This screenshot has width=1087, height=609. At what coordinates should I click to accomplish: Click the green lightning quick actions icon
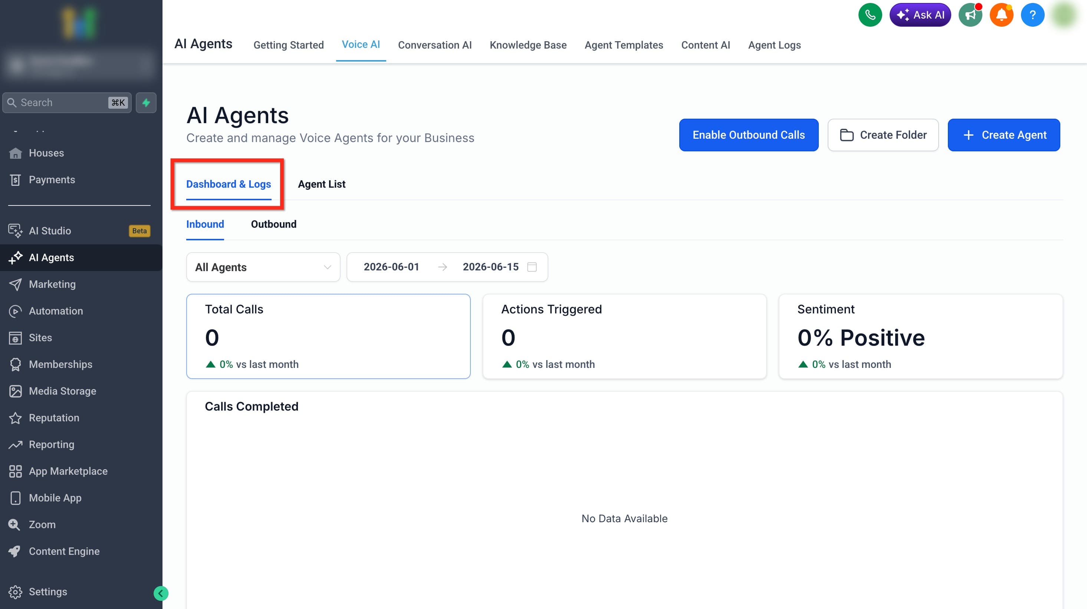tap(146, 102)
